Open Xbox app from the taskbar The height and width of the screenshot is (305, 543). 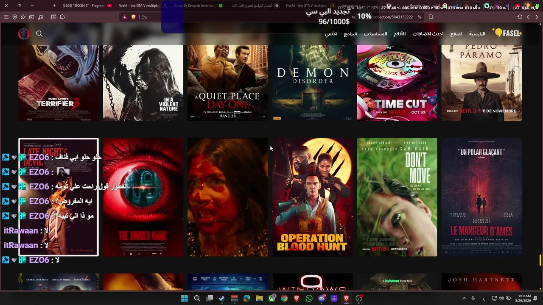pos(272,298)
